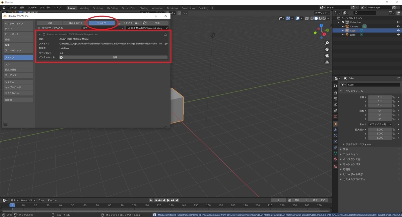Switch to the UV Editing workspace tab

(113, 8)
